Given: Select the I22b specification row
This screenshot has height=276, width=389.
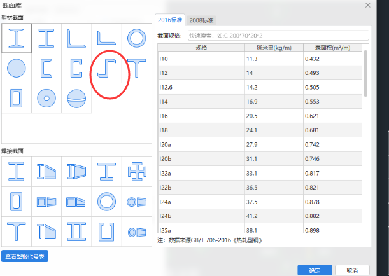Looking at the screenshot, I should click(x=260, y=188).
